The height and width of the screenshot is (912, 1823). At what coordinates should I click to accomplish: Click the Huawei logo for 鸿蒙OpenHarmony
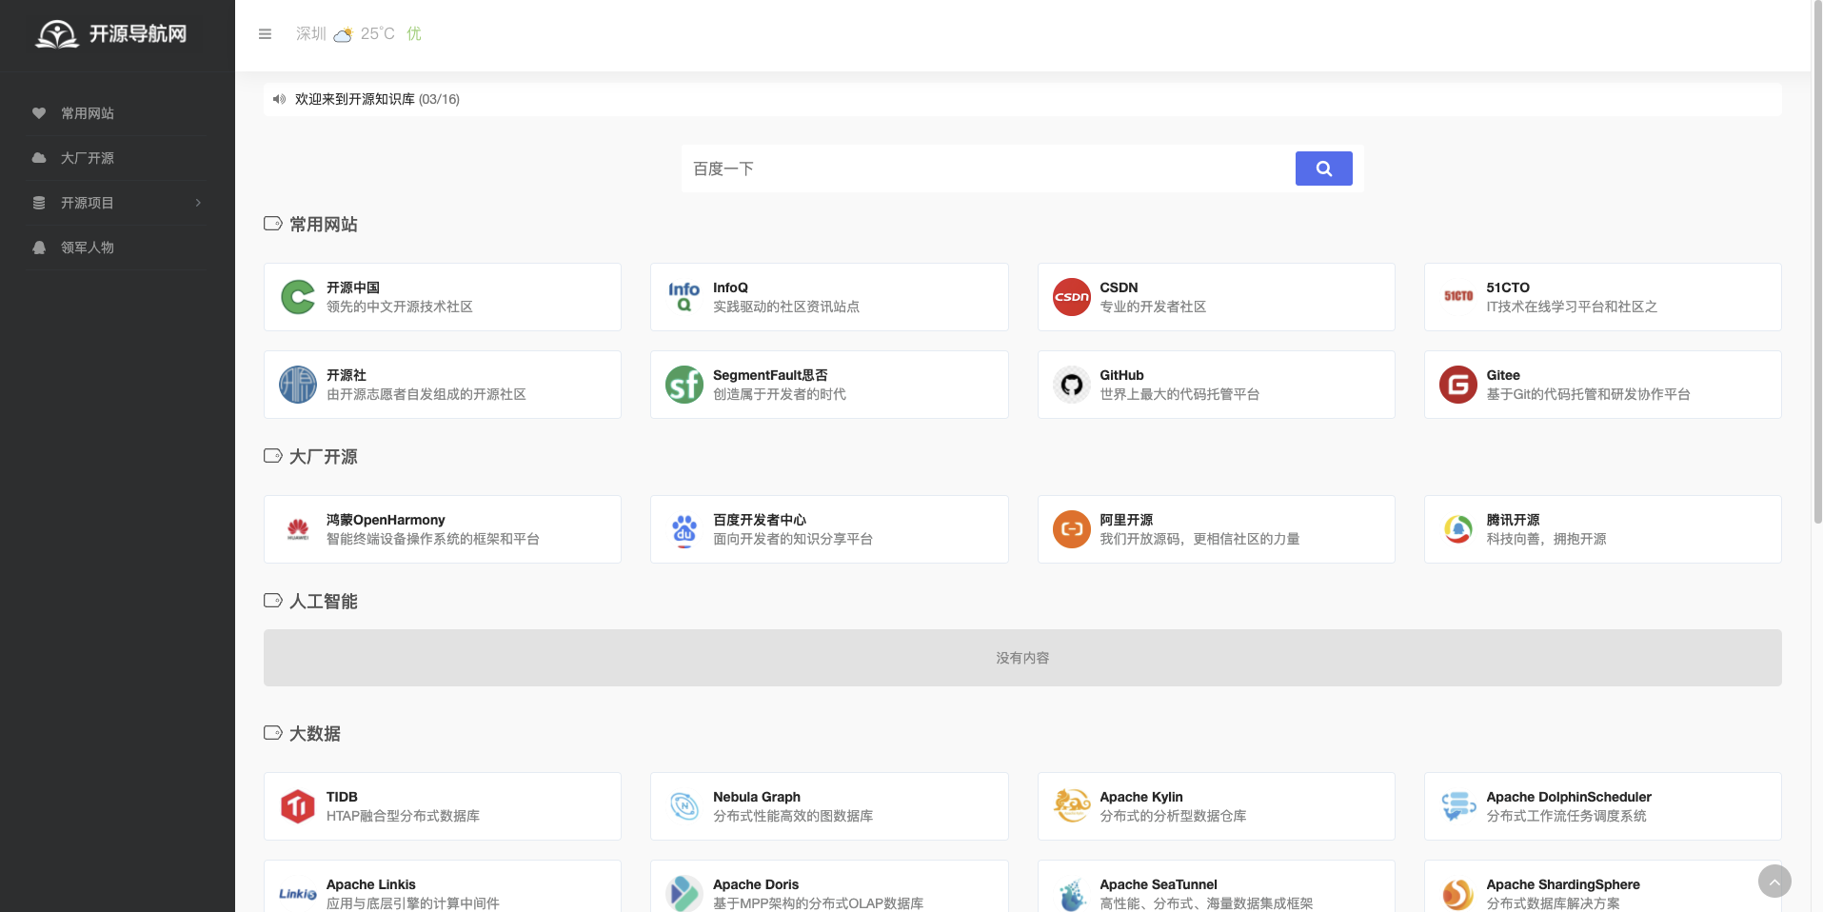(x=298, y=529)
